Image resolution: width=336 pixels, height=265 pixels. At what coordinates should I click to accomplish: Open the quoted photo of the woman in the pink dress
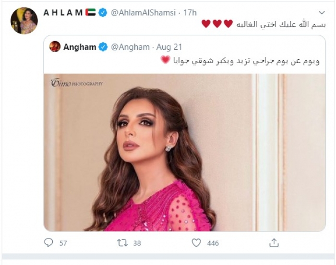(184, 152)
